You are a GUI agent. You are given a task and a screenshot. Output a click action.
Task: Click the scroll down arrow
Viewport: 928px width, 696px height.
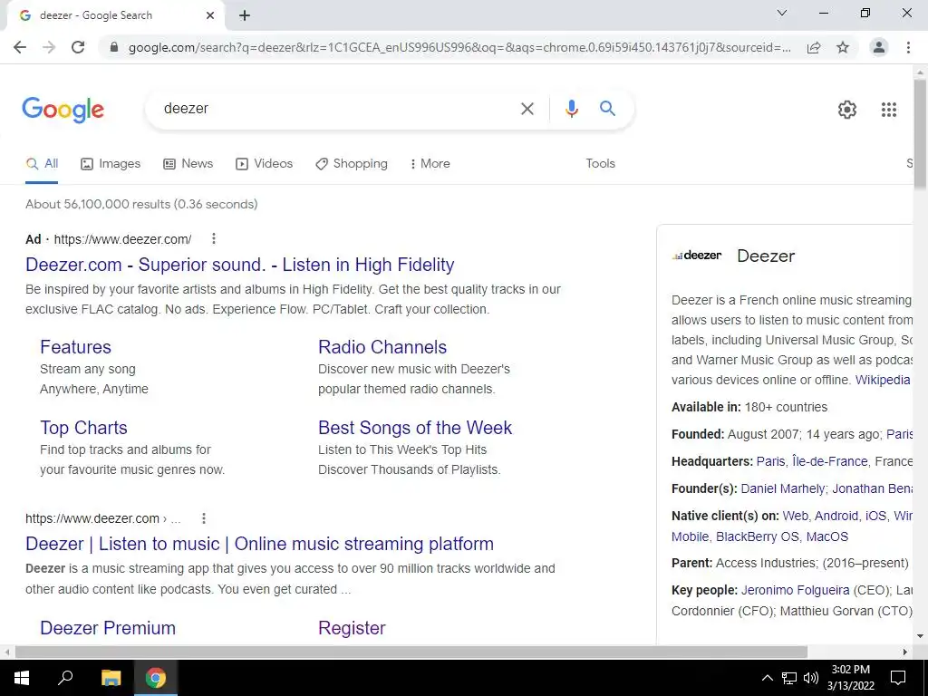(x=920, y=636)
